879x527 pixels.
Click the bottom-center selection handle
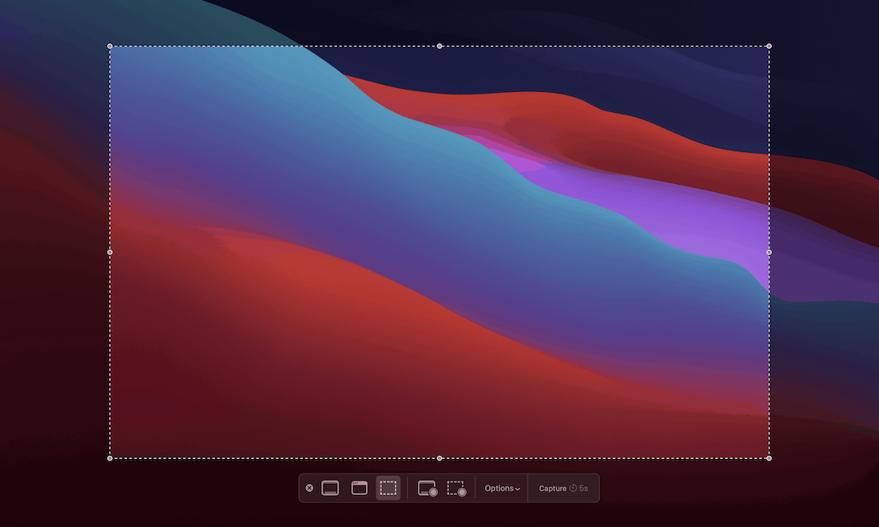[x=439, y=458]
